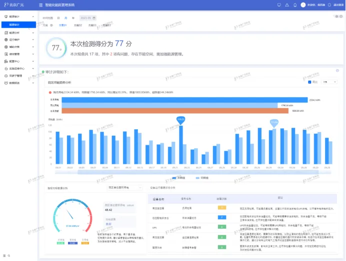Click the monitor screen icon in header
The width and height of the screenshot is (346, 261).
(x=279, y=5)
